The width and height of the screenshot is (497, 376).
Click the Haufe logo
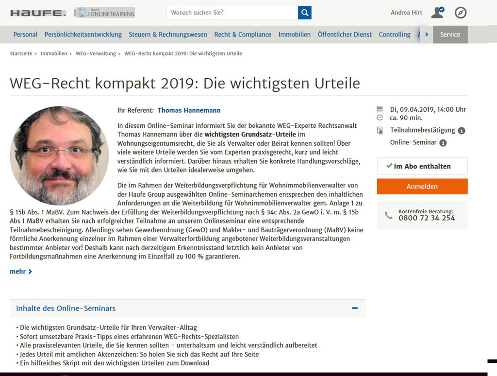38,13
